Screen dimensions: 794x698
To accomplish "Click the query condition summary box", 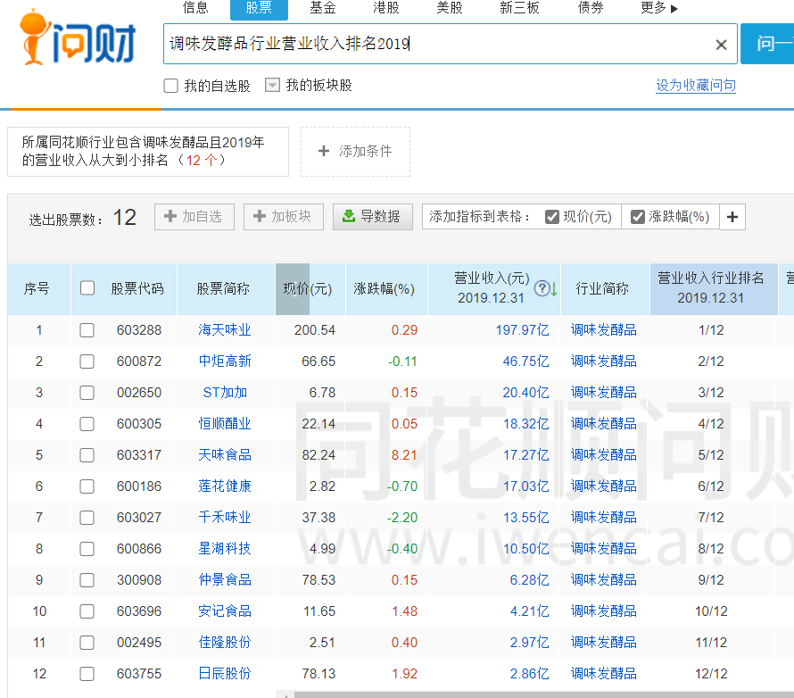I will tap(148, 152).
